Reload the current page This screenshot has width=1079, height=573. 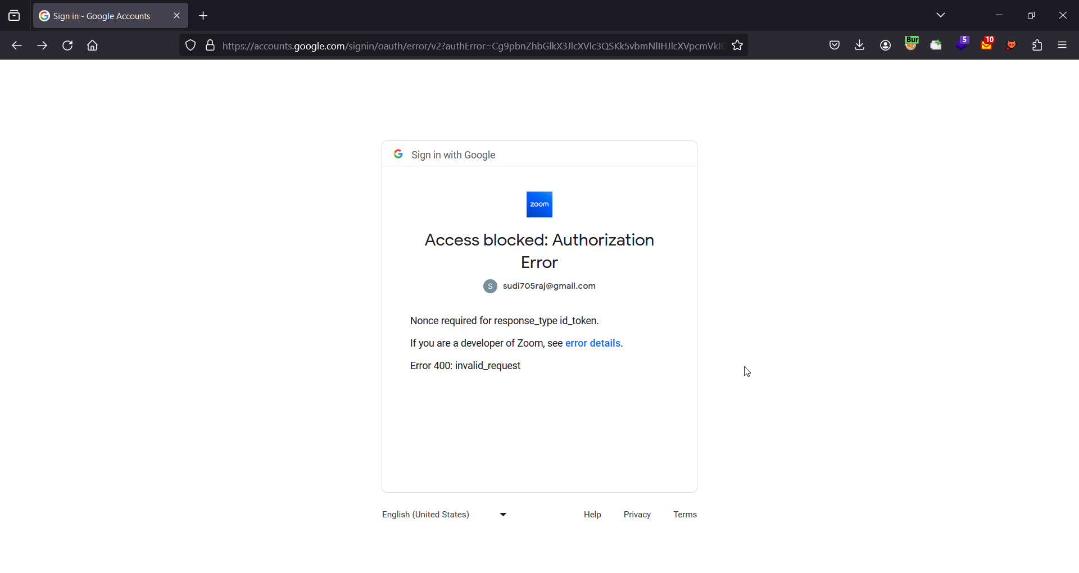pyautogui.click(x=67, y=46)
